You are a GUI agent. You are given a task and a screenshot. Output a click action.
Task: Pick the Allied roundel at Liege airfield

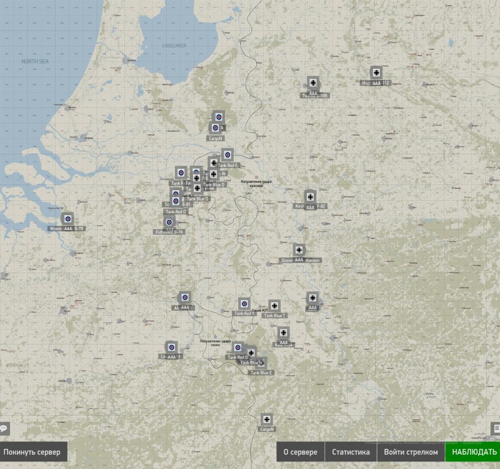171,347
